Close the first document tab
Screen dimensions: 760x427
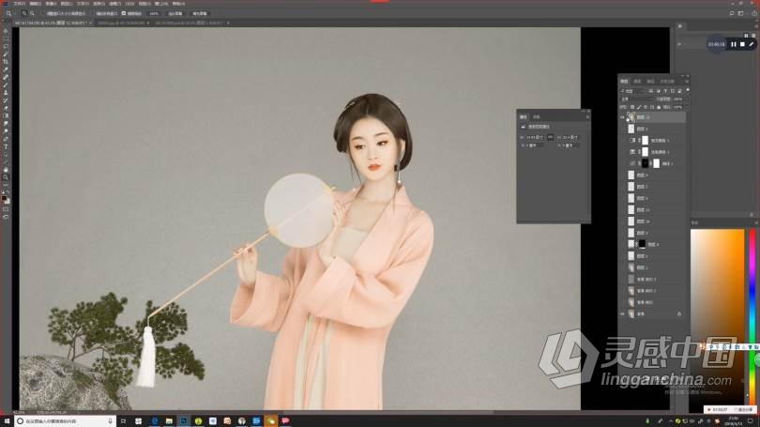(90, 23)
